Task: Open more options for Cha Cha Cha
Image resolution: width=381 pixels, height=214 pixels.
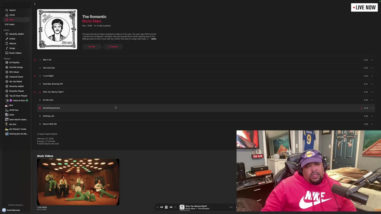Action: (x=372, y=68)
